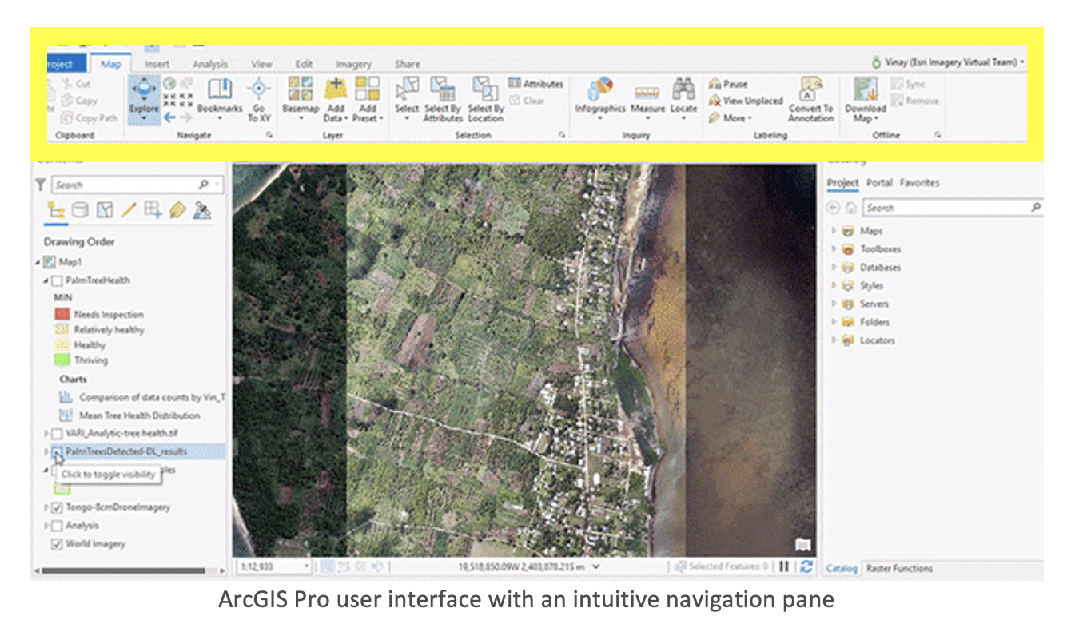Switch to List By Editing view
1071x628 pixels.
click(x=129, y=210)
